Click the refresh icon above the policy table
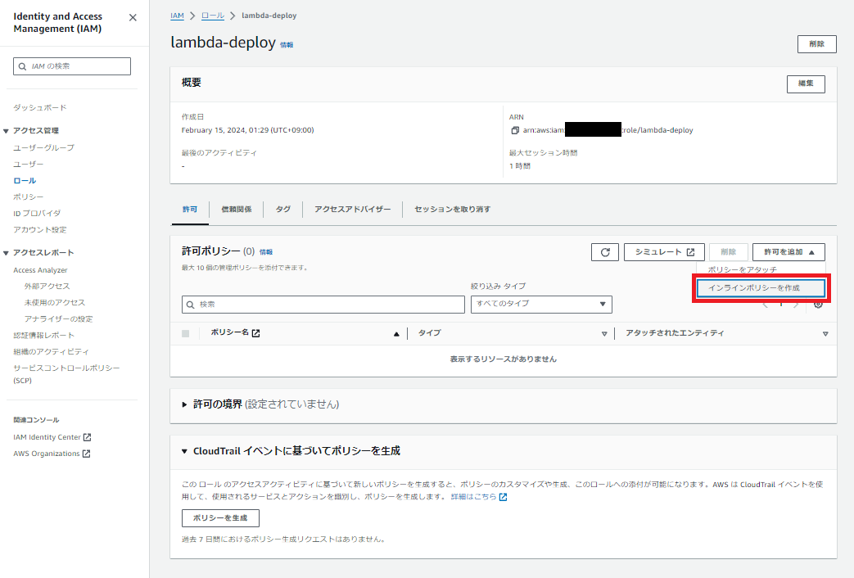 point(604,251)
